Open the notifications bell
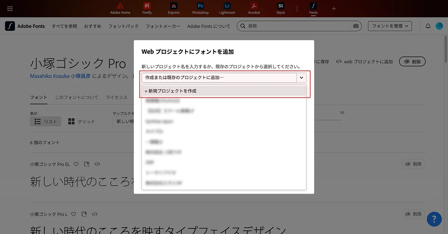448x234 pixels. point(428,26)
